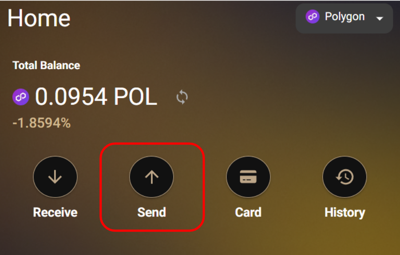Click the Polygon logo in the network selector

(x=313, y=16)
